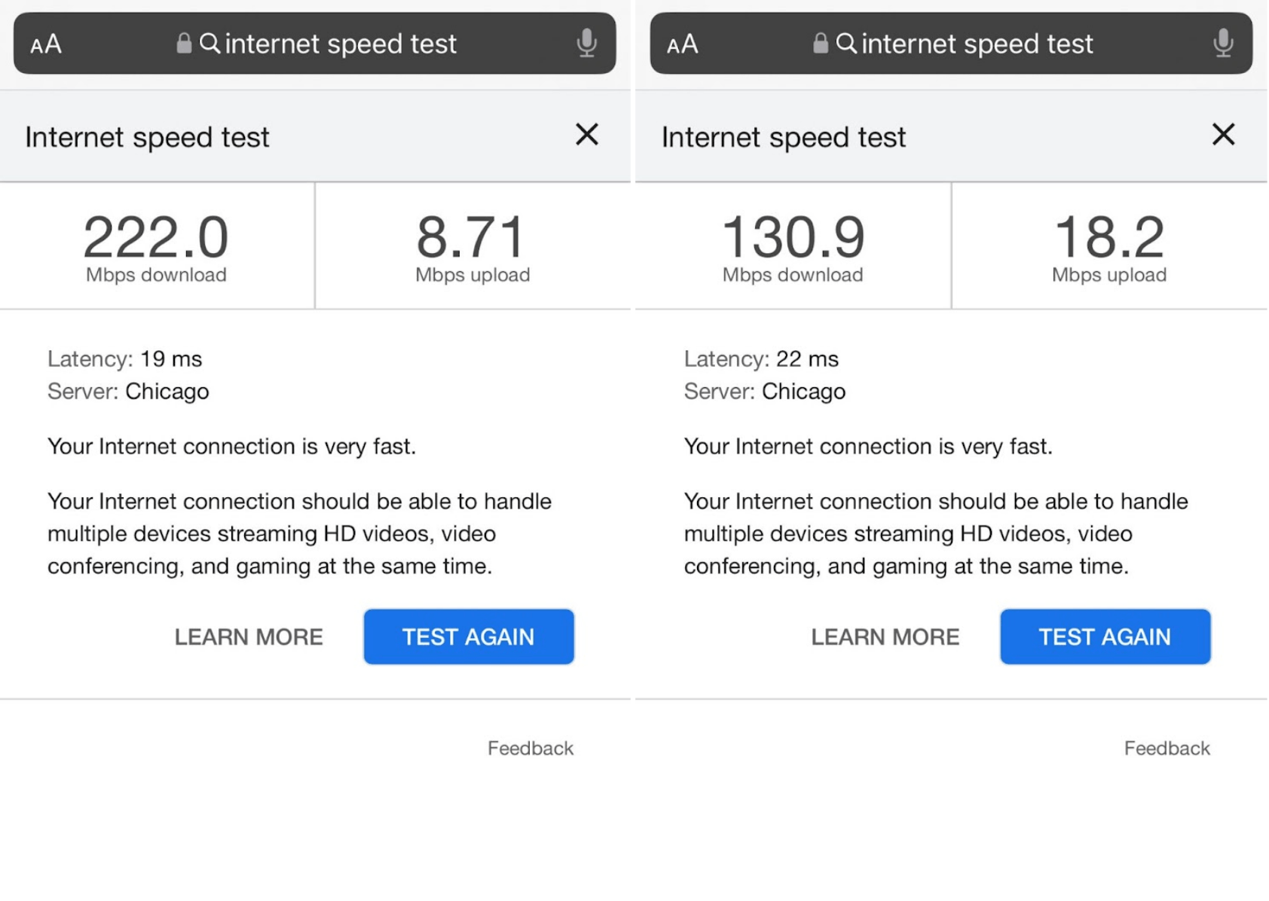This screenshot has height=901, width=1269.
Task: Tap the left browser's AA text size icon
Action: coord(46,44)
